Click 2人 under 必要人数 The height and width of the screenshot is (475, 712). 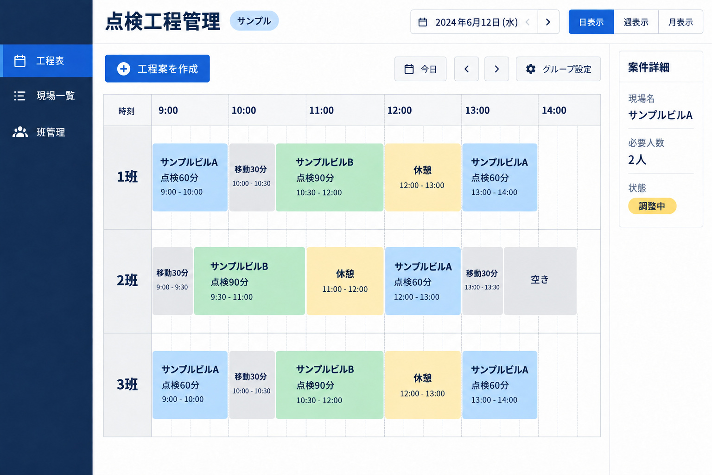click(x=637, y=160)
